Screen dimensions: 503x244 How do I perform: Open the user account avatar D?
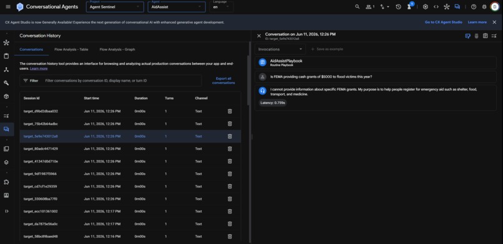[x=495, y=7]
